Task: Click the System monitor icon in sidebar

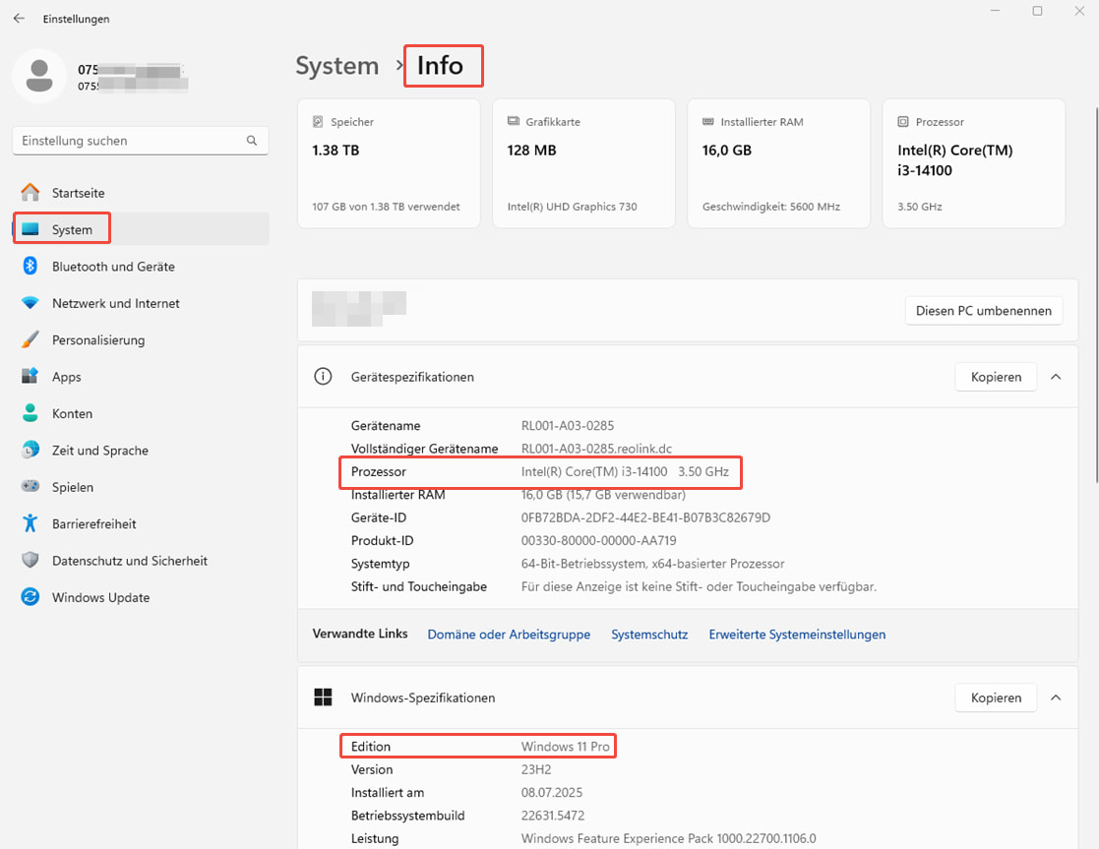Action: (x=31, y=229)
